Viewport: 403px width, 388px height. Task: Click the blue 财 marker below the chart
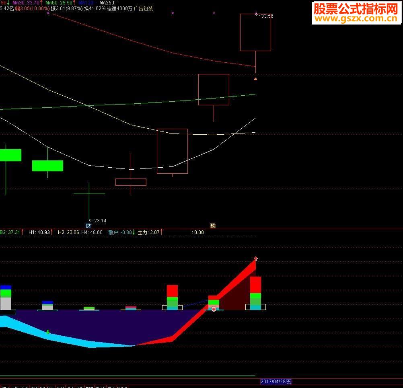[x=88, y=226]
